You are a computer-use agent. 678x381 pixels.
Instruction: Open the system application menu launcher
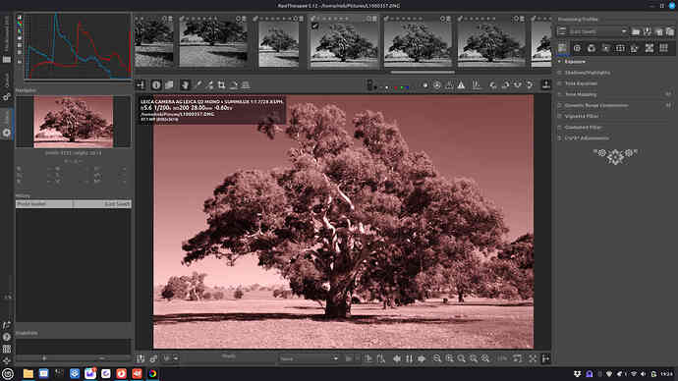point(7,374)
